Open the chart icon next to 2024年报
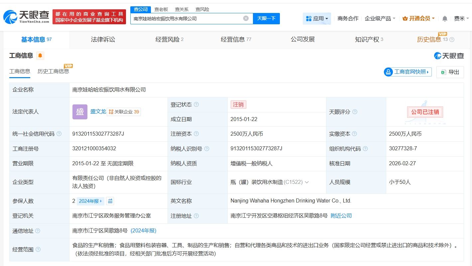This screenshot has height=266, width=472. (x=110, y=201)
